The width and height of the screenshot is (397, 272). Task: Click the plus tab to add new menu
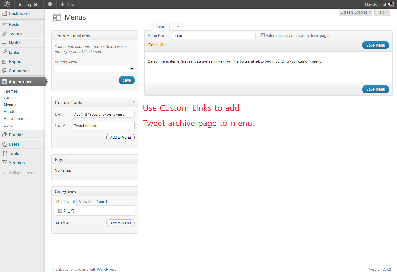click(x=178, y=27)
